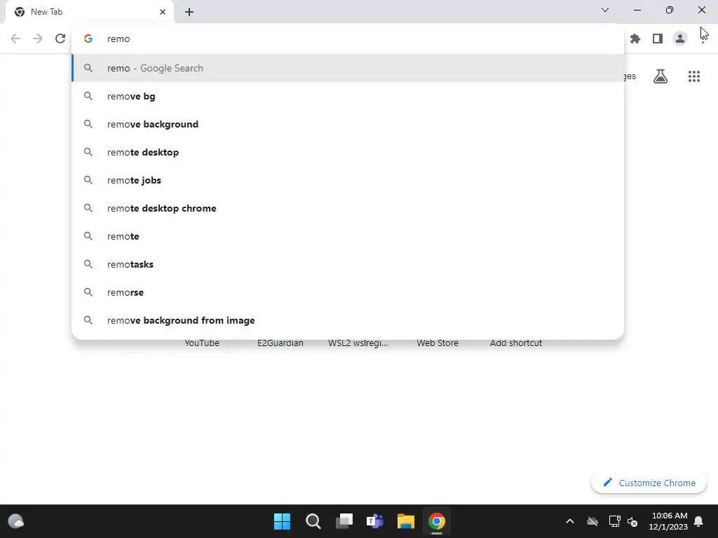The image size is (718, 538).
Task: Open the E2Guardian shortcut
Action: (280, 343)
